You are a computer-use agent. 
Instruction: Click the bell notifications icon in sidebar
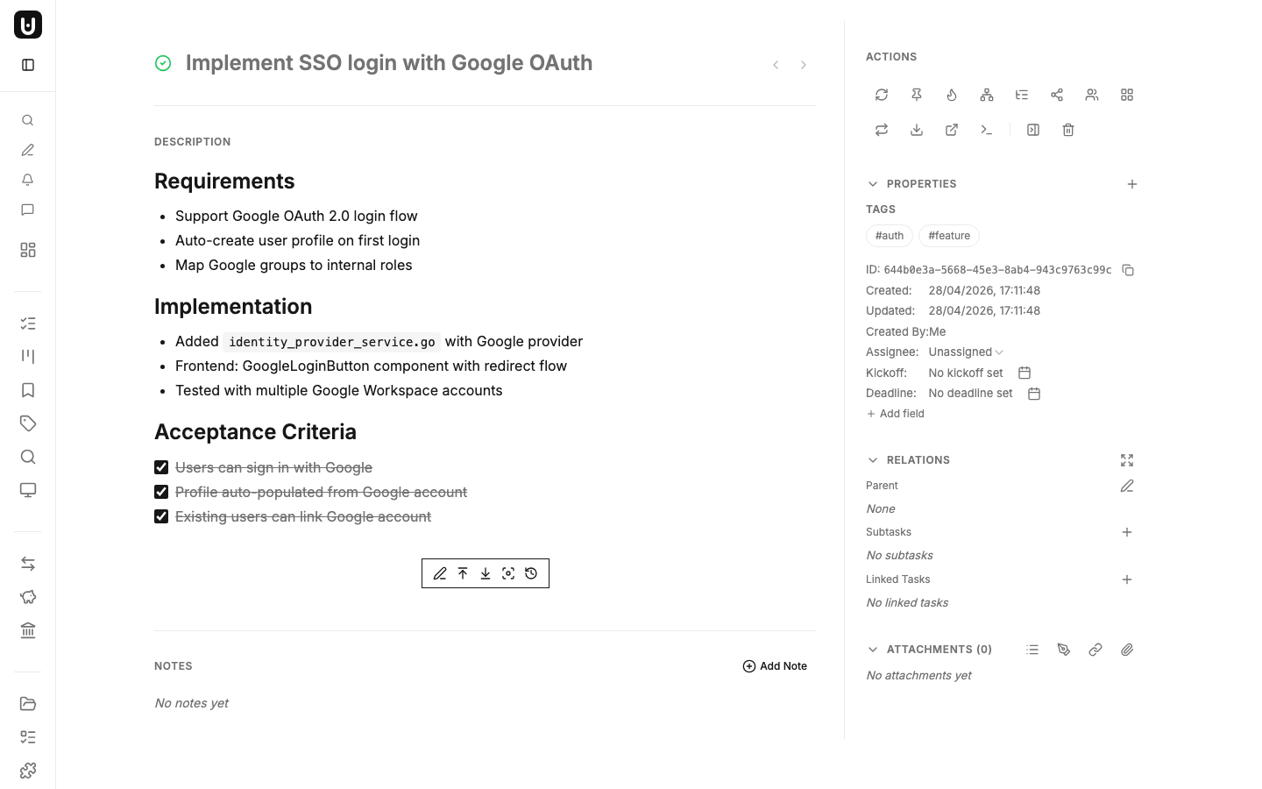[28, 180]
